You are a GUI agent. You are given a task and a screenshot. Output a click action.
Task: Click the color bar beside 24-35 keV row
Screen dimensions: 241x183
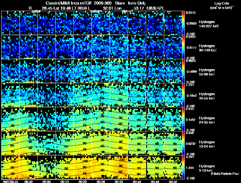(x=183, y=119)
